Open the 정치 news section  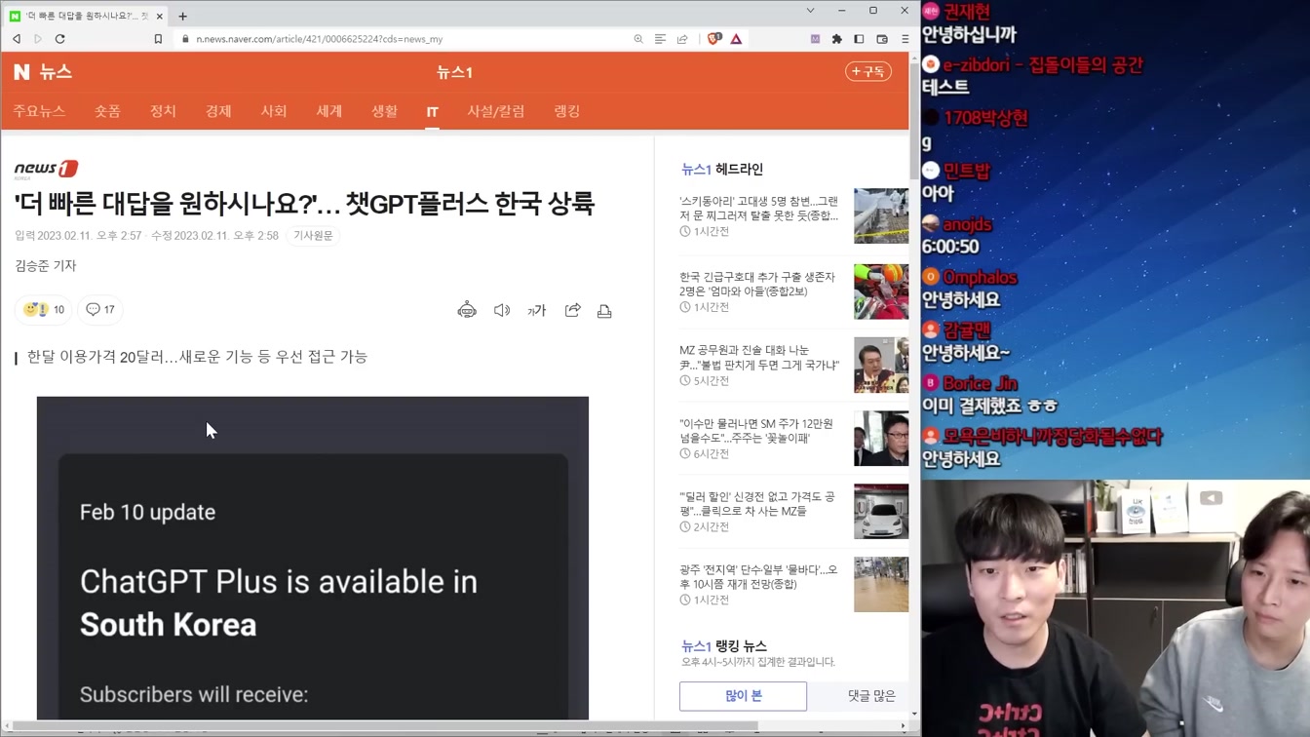[163, 111]
